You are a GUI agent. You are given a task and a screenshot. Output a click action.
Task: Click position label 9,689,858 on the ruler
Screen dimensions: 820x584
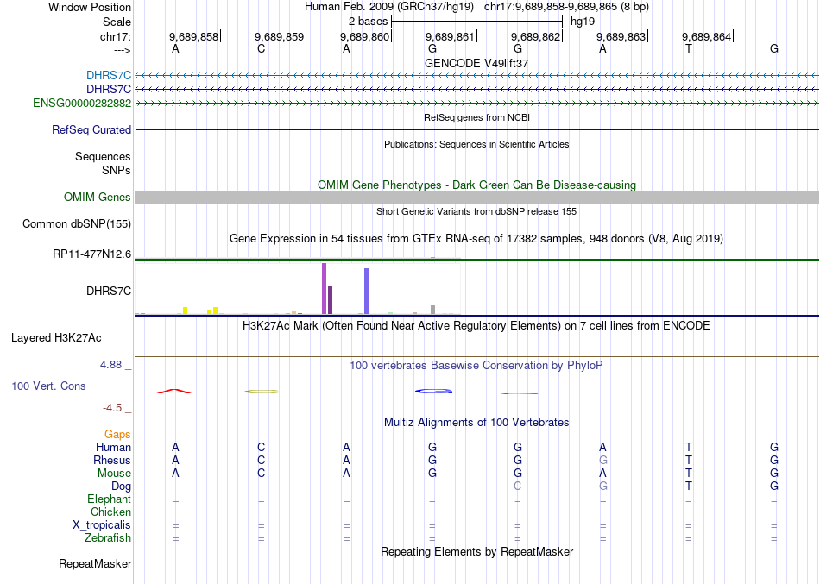193,36
